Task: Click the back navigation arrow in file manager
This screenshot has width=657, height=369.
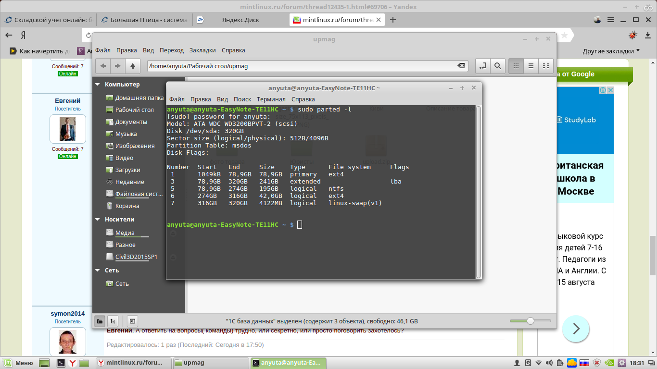Action: tap(103, 66)
